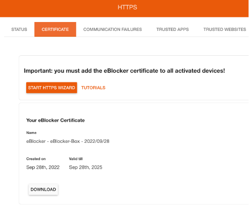This screenshot has height=207, width=249.
Task: Click the HTTPS page title
Action: pos(127,7)
